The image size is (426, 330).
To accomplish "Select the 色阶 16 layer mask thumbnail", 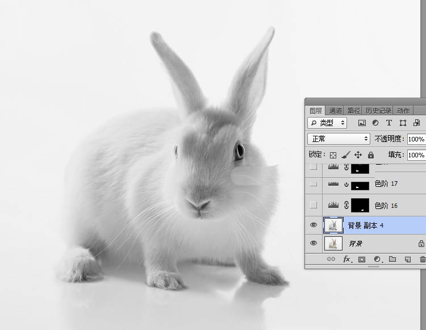I will (360, 205).
